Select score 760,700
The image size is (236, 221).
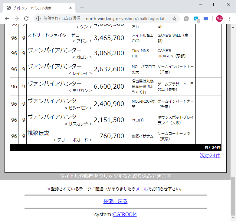point(112,136)
